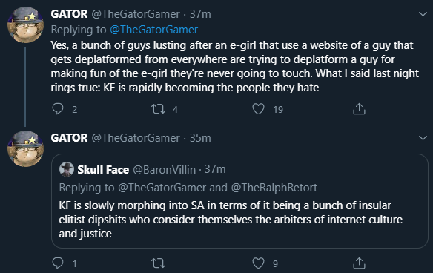Like the tweet with 19 likes
Viewport: 433px width, 273px height.
click(259, 109)
